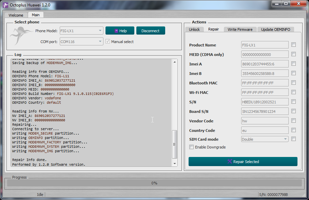Click log line "Writing MODEM_SECURE partition..."
Screen dimensions: 309x200
[45, 134]
